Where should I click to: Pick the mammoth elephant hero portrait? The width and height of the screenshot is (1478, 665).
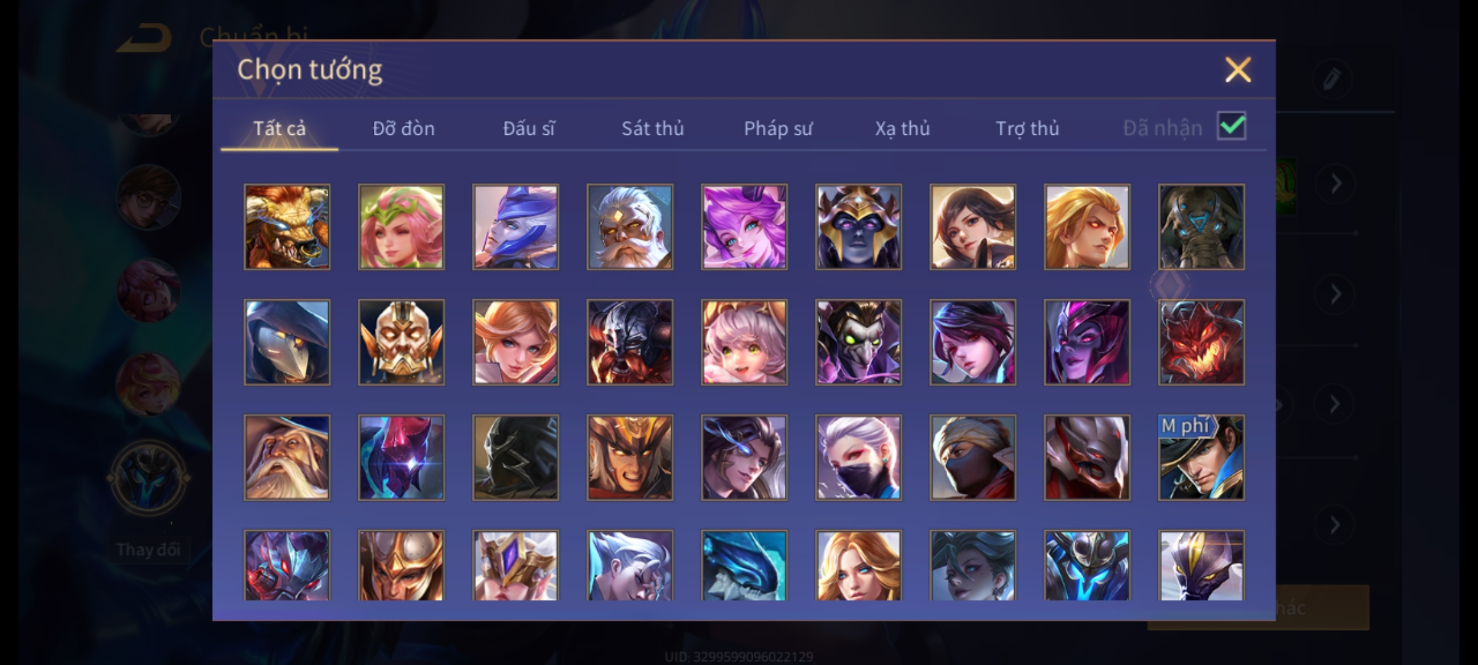(x=1201, y=227)
